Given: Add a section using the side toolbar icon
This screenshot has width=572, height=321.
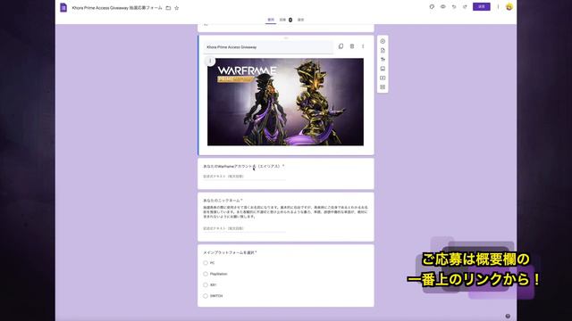Looking at the screenshot, I should click(x=383, y=87).
